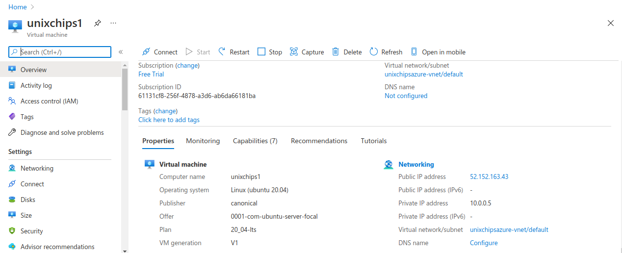Close the virtual machine blade
Image resolution: width=622 pixels, height=253 pixels.
pos(611,23)
